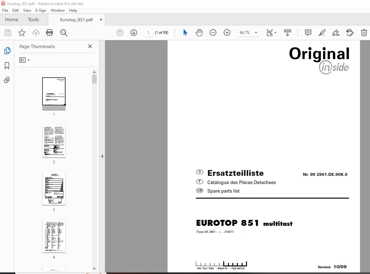Select the Eurotop_851.pdf document tab

(76, 20)
